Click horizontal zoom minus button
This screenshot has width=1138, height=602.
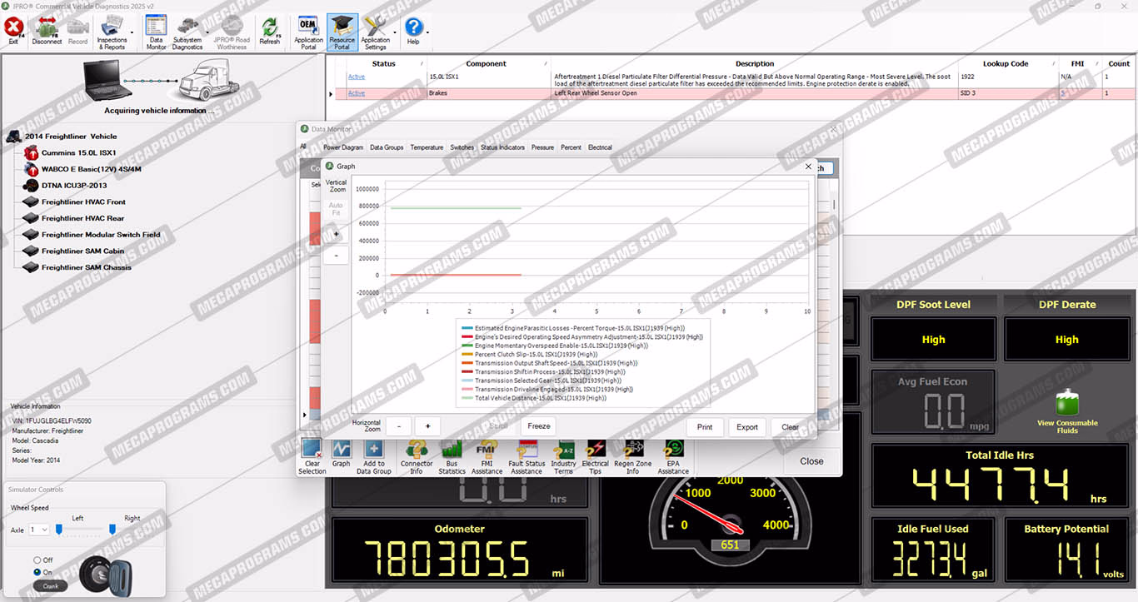pyautogui.click(x=398, y=426)
